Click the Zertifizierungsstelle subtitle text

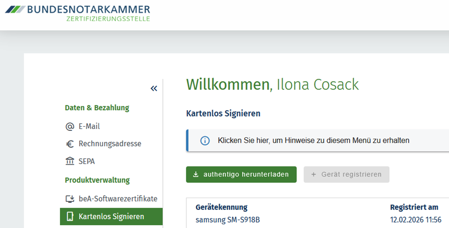[108, 19]
